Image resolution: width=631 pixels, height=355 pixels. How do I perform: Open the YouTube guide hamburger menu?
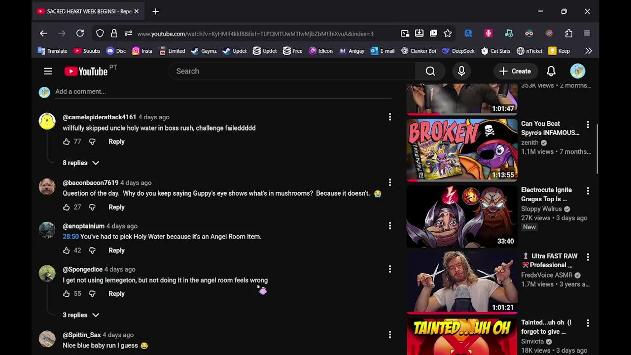pos(48,71)
